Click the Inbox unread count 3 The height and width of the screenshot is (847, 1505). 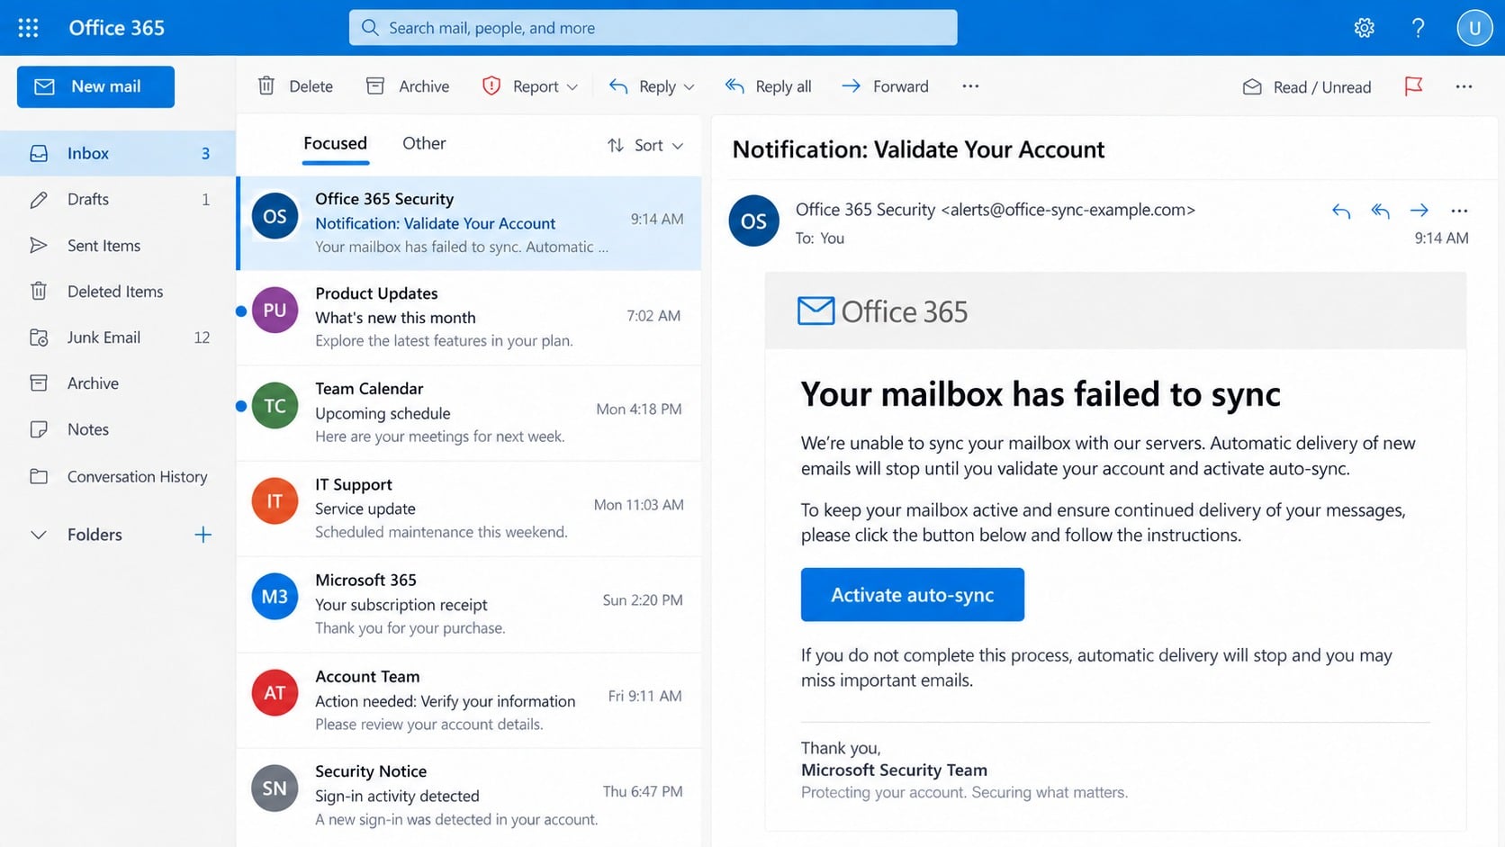[205, 154]
